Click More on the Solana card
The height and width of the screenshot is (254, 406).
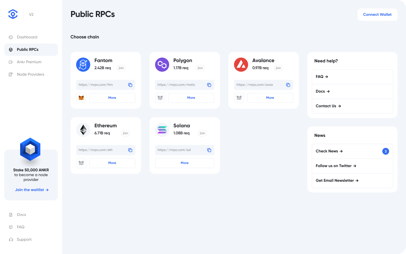click(x=185, y=163)
